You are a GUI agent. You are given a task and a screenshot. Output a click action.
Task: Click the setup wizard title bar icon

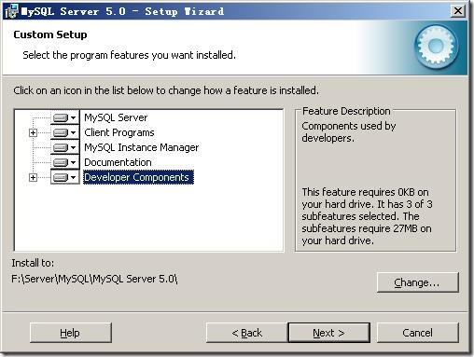click(x=11, y=11)
